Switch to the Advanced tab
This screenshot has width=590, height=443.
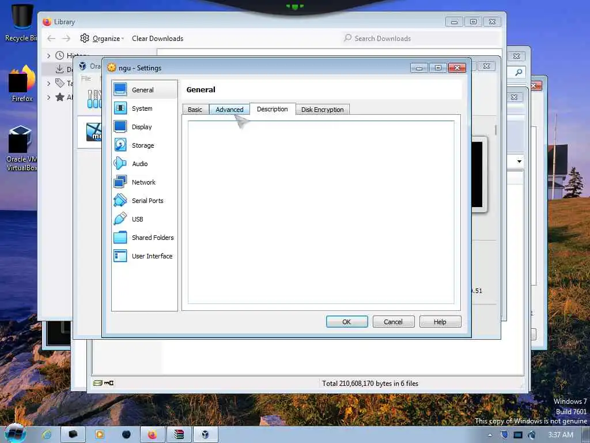point(229,110)
